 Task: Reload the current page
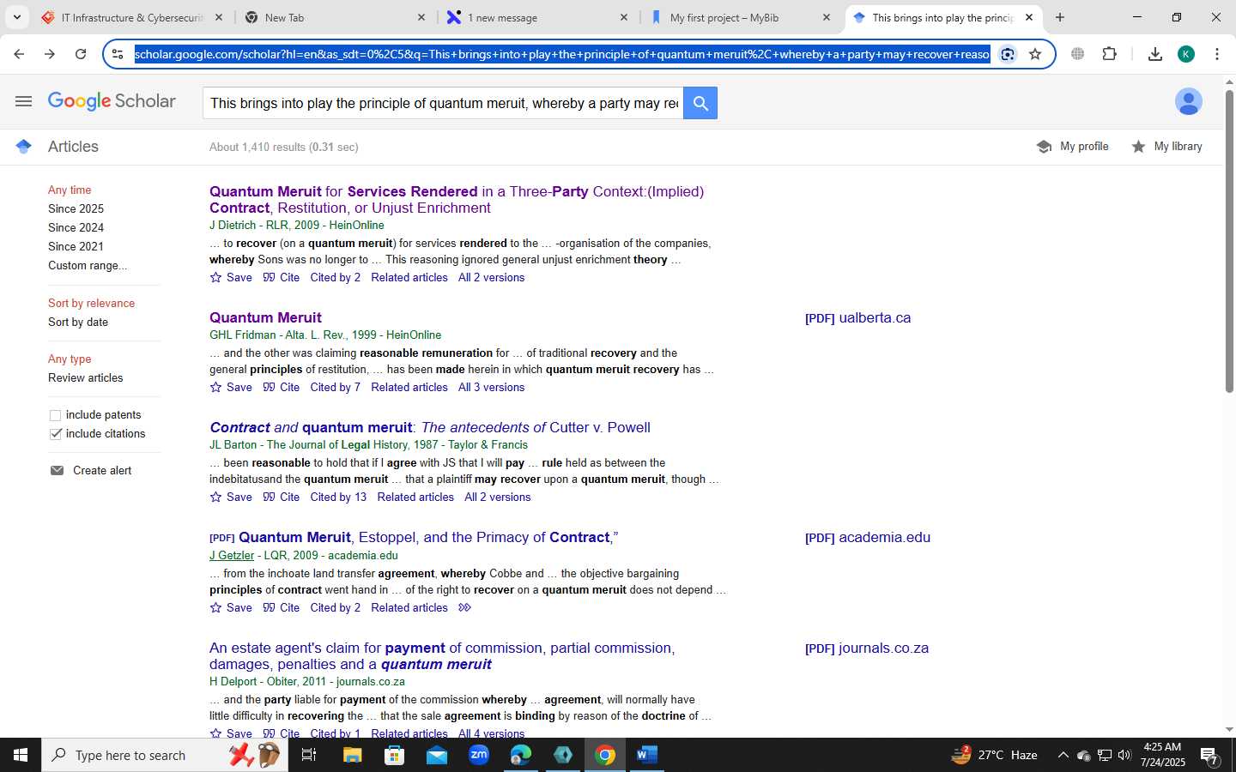pyautogui.click(x=81, y=54)
